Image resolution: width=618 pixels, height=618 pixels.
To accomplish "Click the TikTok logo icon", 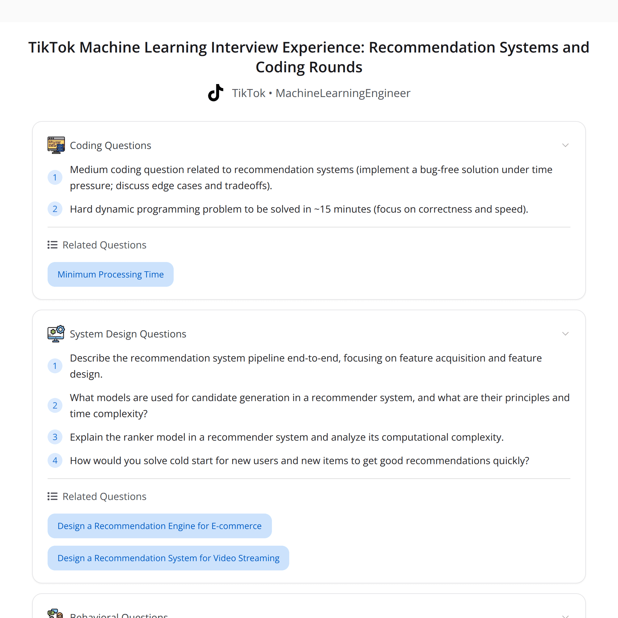I will tap(216, 93).
